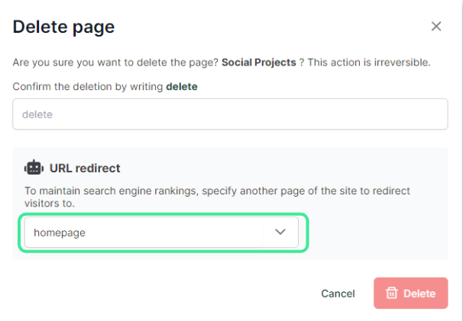The image size is (463, 321).
Task: Click 'Confirm the deletion by writing' label
Action: (88, 87)
